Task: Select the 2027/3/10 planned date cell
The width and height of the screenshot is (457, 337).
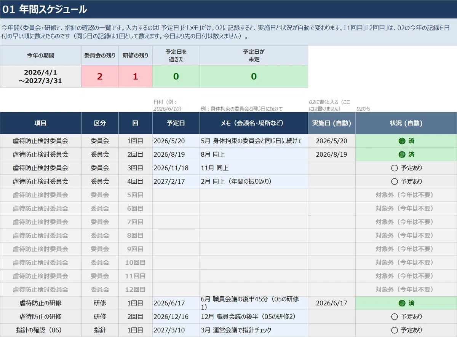Action: click(176, 330)
